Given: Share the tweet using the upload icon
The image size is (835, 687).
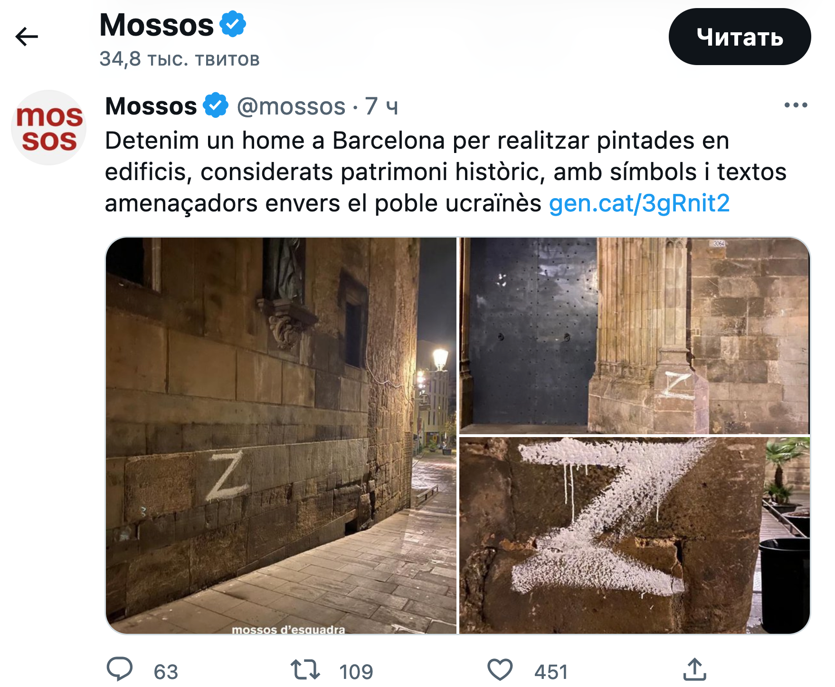Looking at the screenshot, I should point(695,669).
